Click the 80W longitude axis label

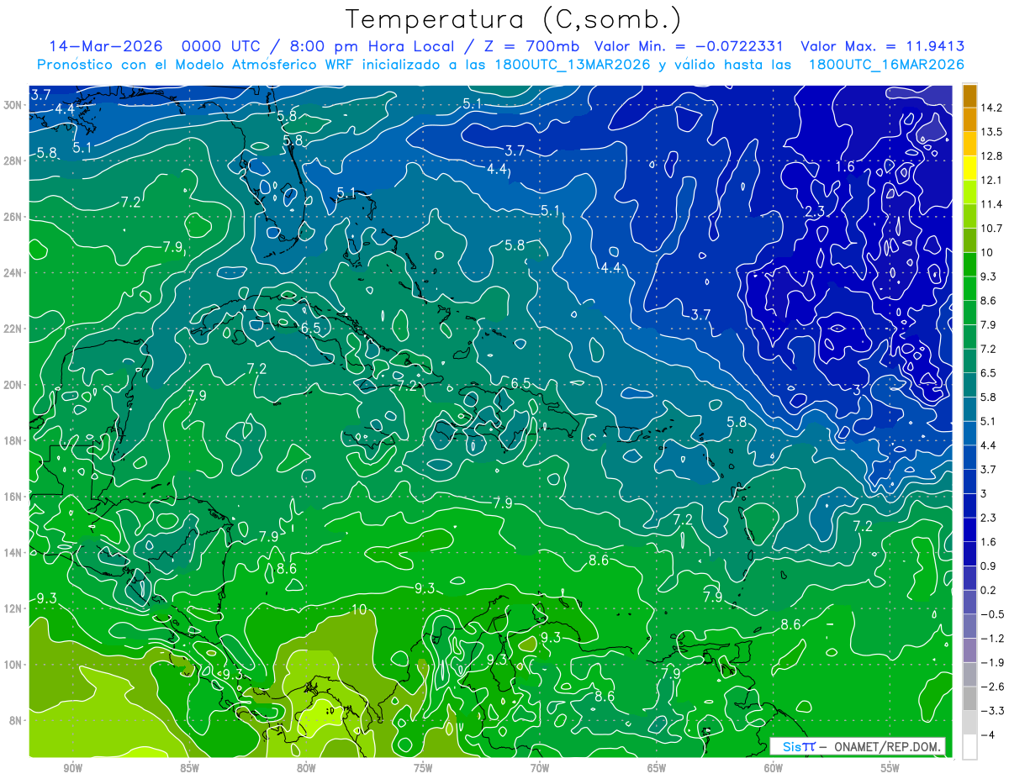tap(306, 768)
